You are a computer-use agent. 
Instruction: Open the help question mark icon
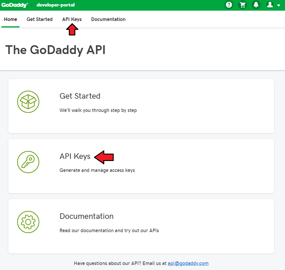(x=229, y=5)
